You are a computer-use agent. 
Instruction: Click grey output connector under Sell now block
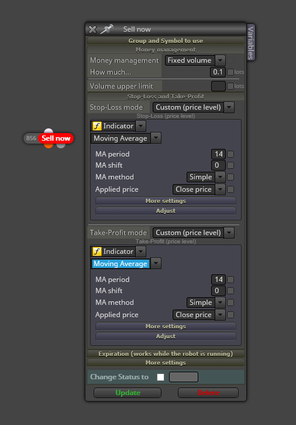pyautogui.click(x=61, y=145)
